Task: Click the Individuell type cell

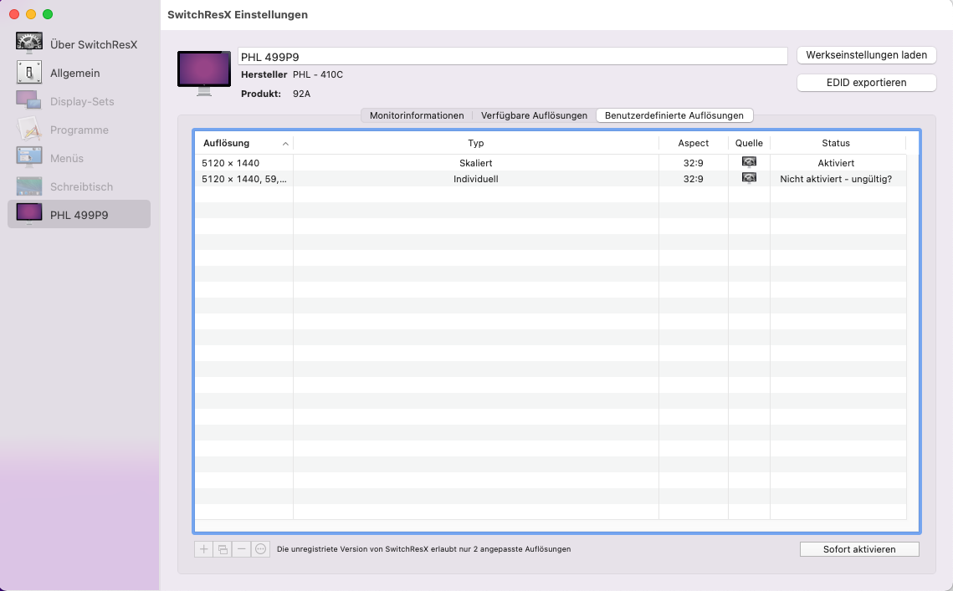Action: 476,179
